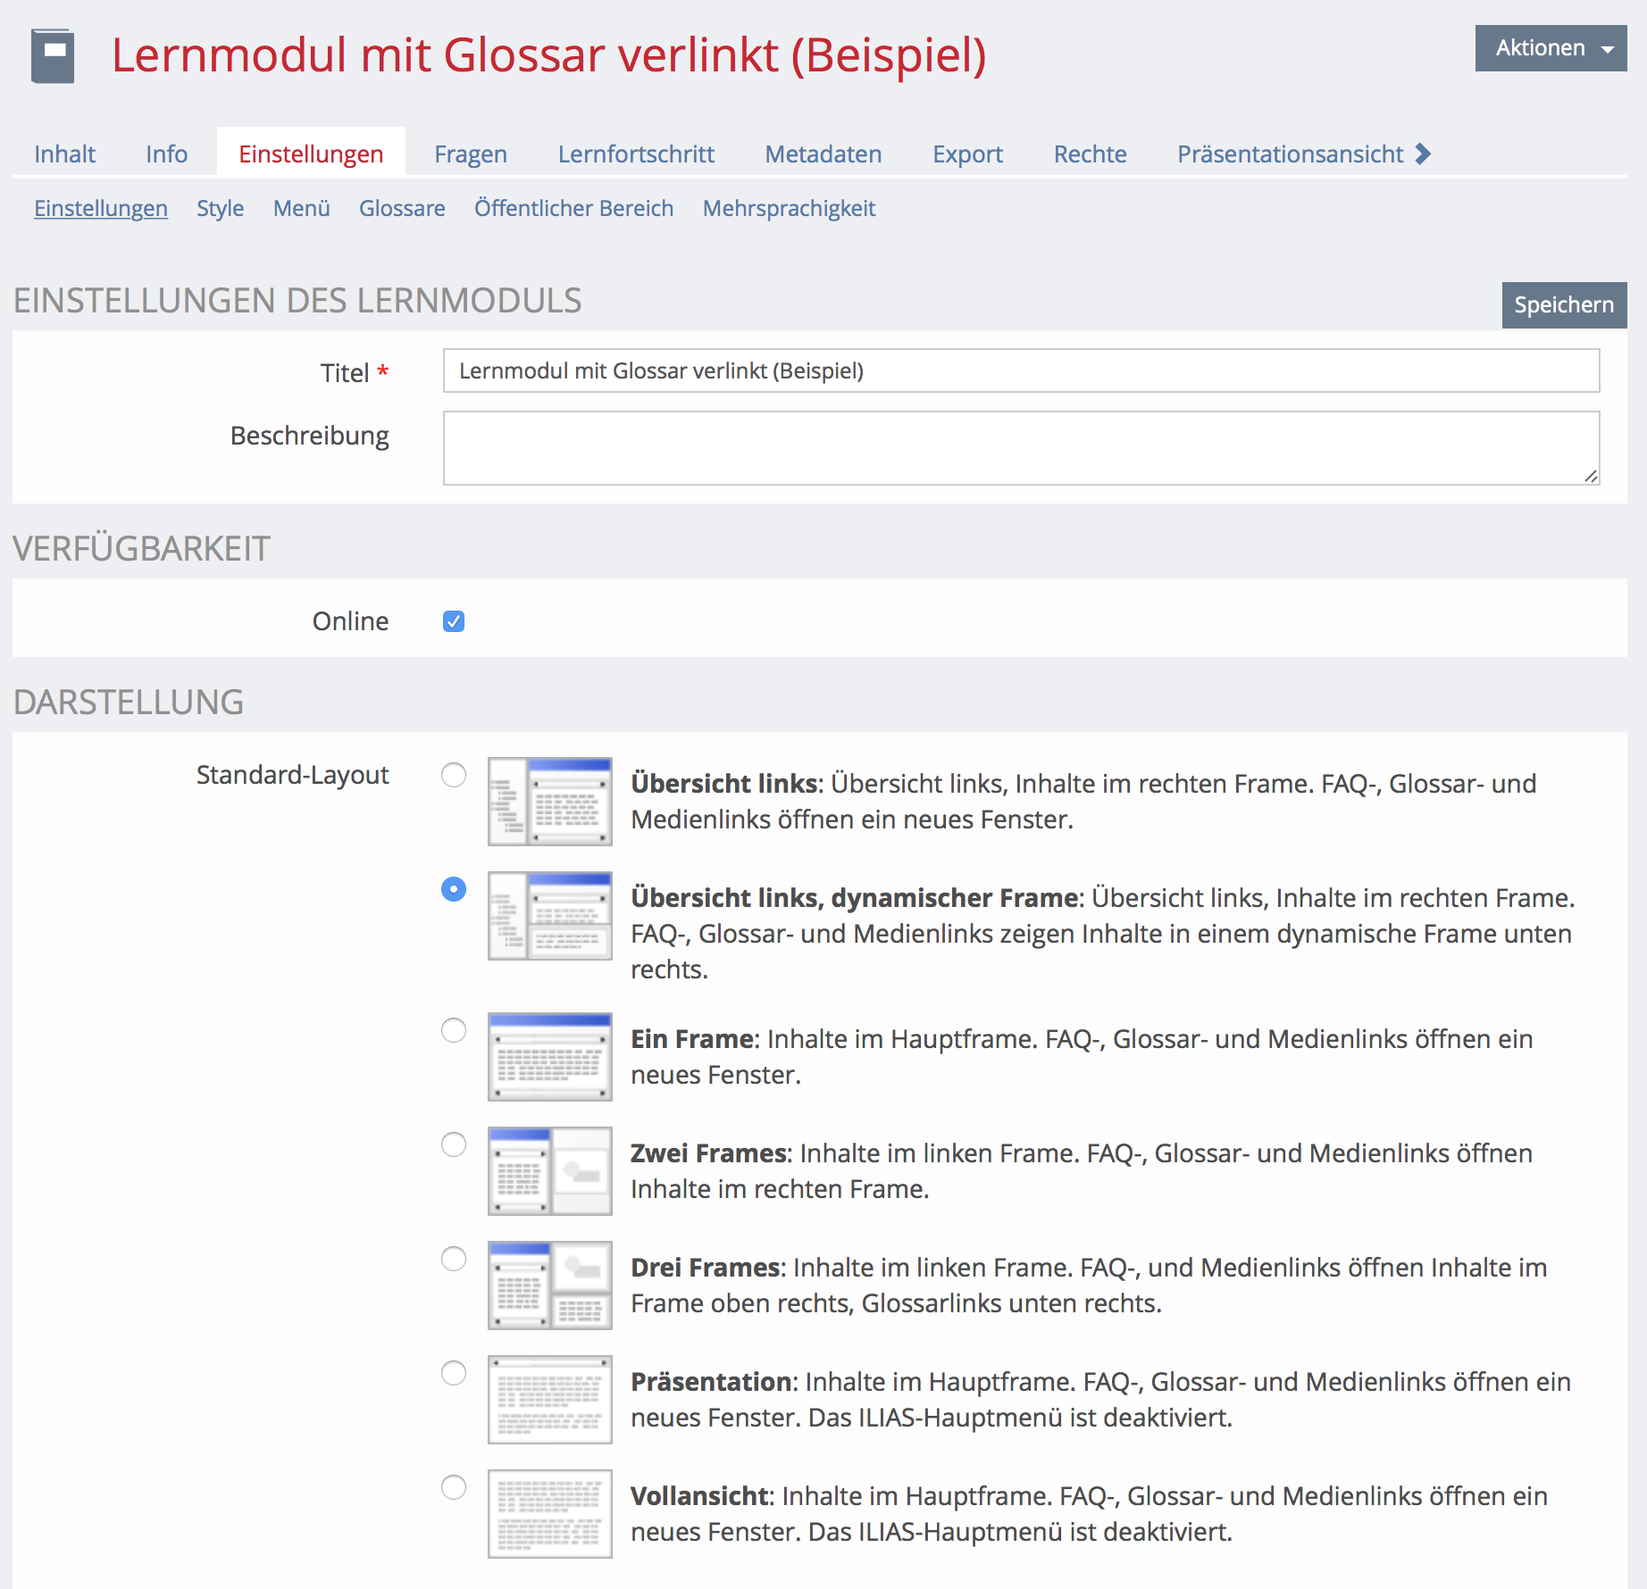This screenshot has width=1647, height=1589.
Task: Click the Präsentation layout preview icon
Action: [549, 1399]
